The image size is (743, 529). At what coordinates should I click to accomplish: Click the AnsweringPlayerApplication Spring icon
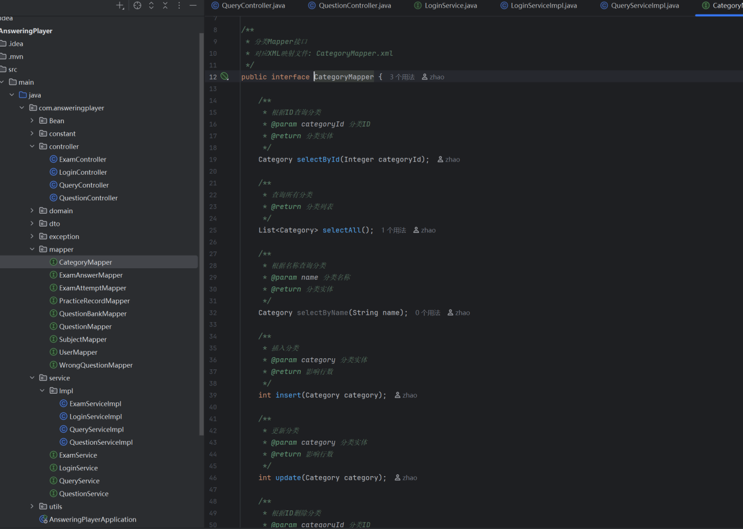pos(43,519)
